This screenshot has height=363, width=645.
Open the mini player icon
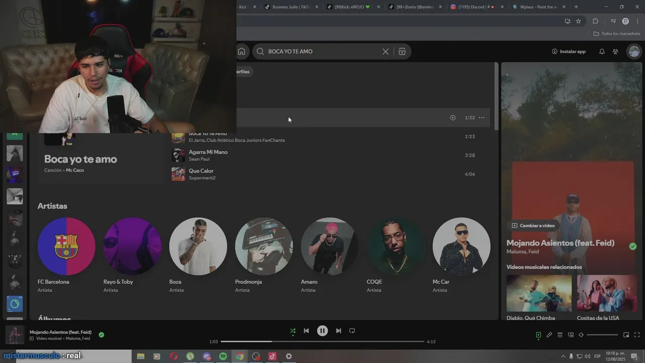click(x=626, y=335)
